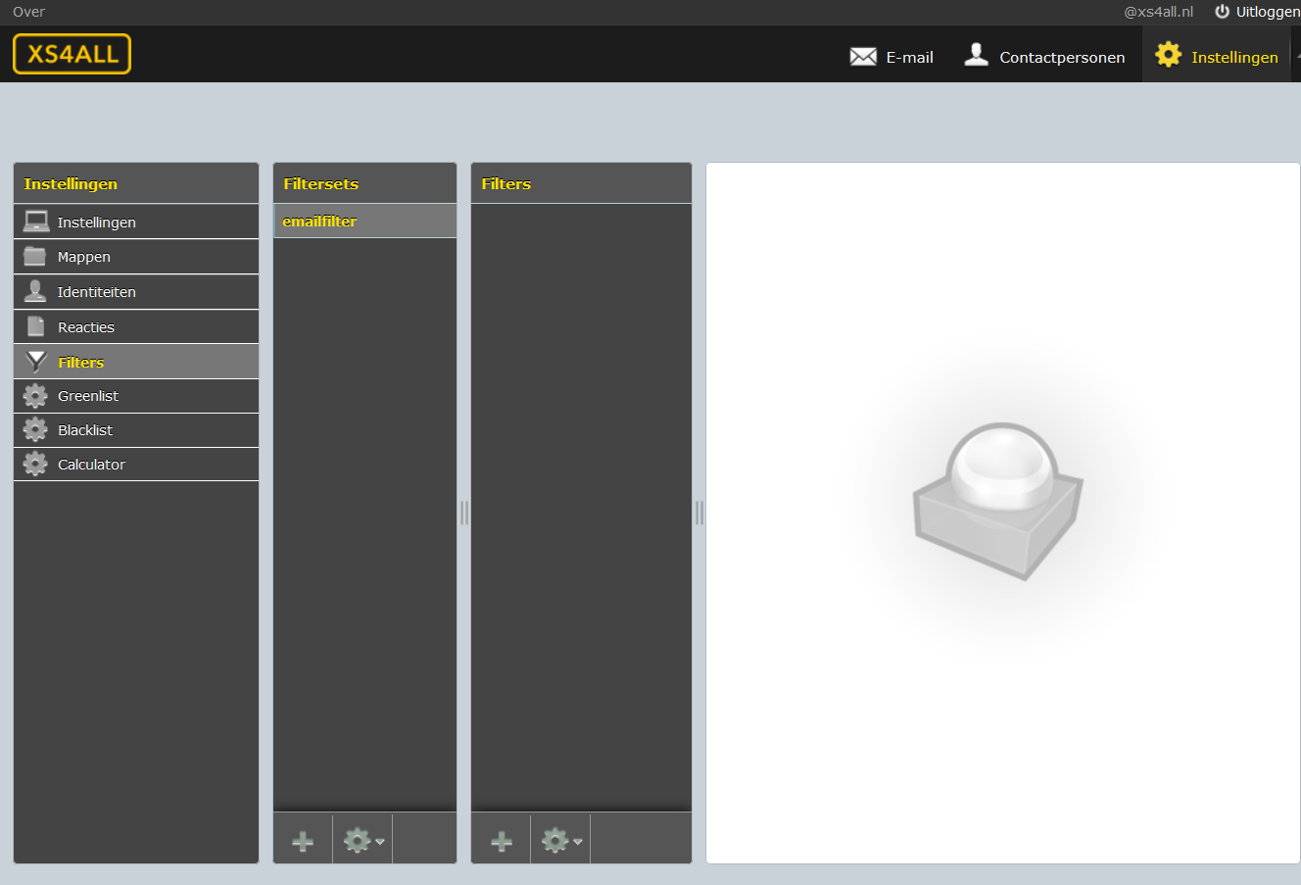Screen dimensions: 1301x885
Task: Click the Filters panel header
Action: click(x=581, y=183)
